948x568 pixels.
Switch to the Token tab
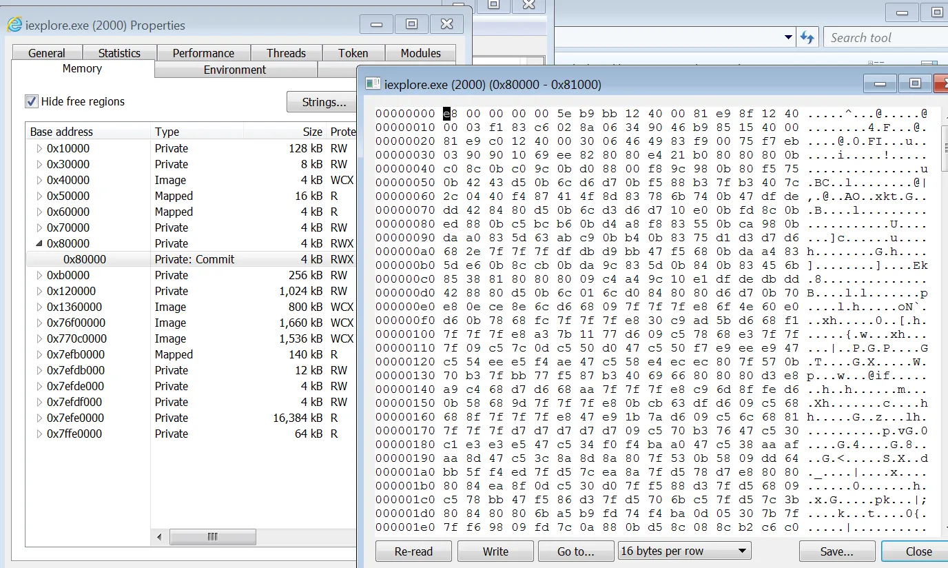(353, 53)
